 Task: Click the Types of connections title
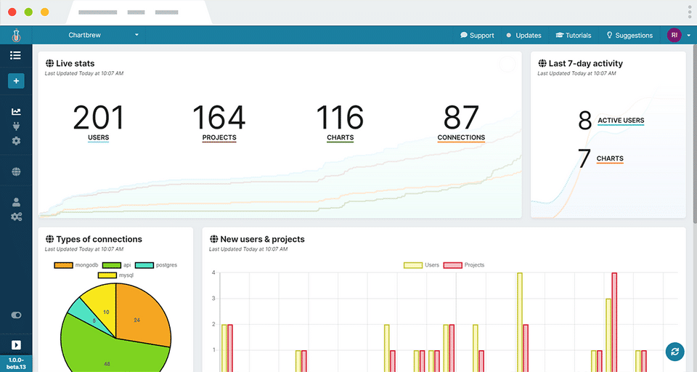pyautogui.click(x=99, y=239)
